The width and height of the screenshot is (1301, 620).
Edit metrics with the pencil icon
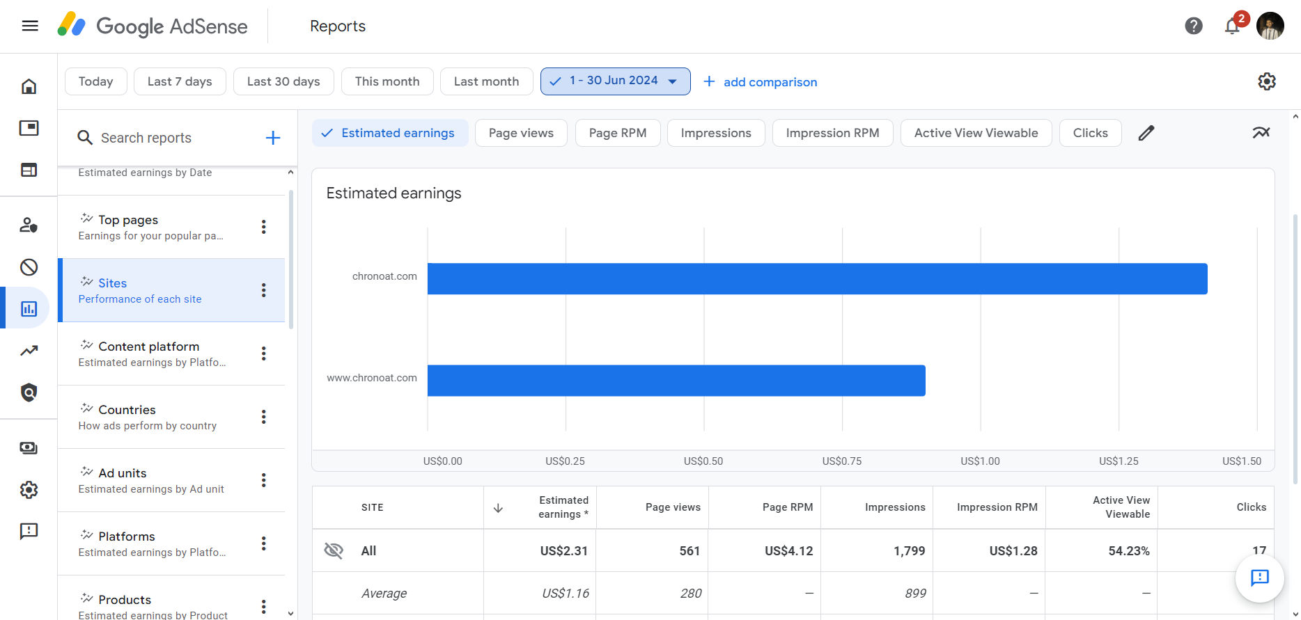(1146, 133)
